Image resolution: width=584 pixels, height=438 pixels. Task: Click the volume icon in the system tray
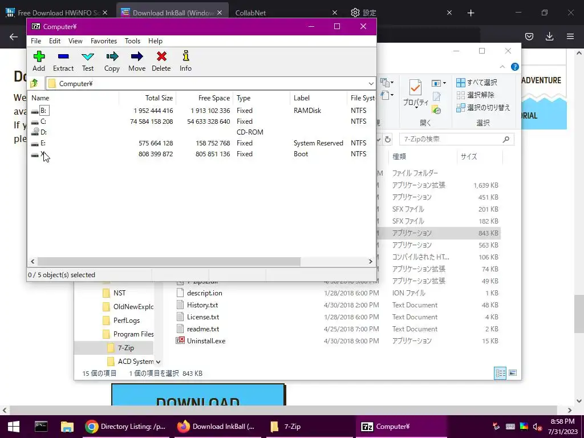537,427
